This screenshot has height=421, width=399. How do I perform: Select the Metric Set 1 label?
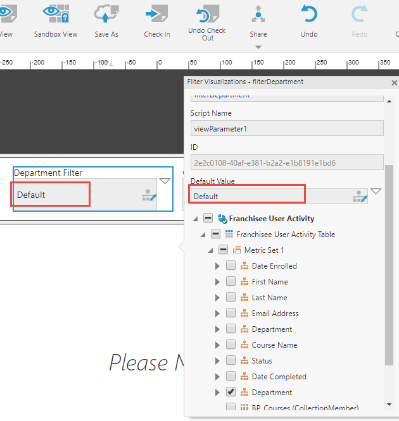point(264,250)
